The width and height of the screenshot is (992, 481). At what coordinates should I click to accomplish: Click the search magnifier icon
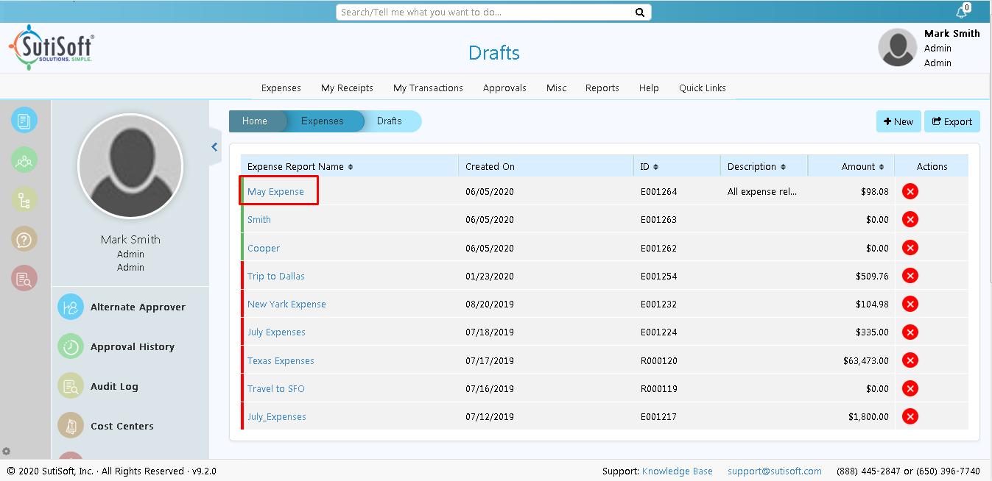tap(640, 13)
